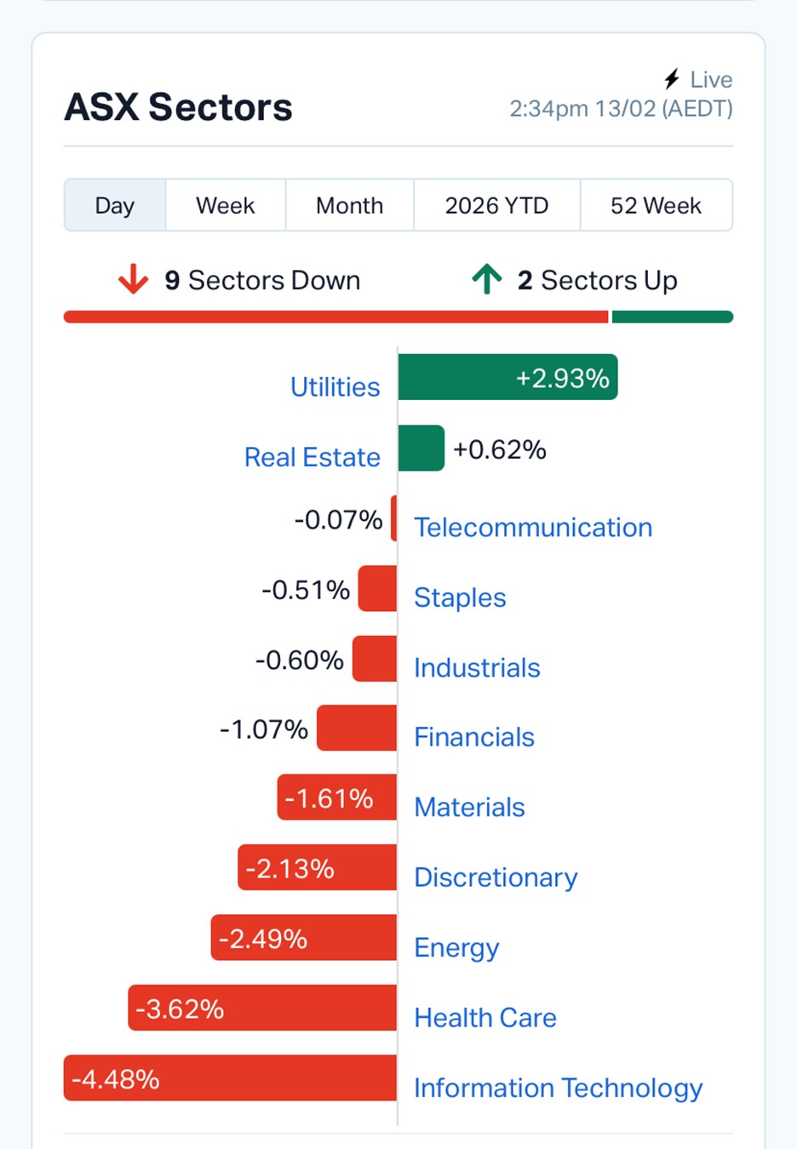Switch to the Month tab
Screen dimensions: 797x1149
[349, 205]
